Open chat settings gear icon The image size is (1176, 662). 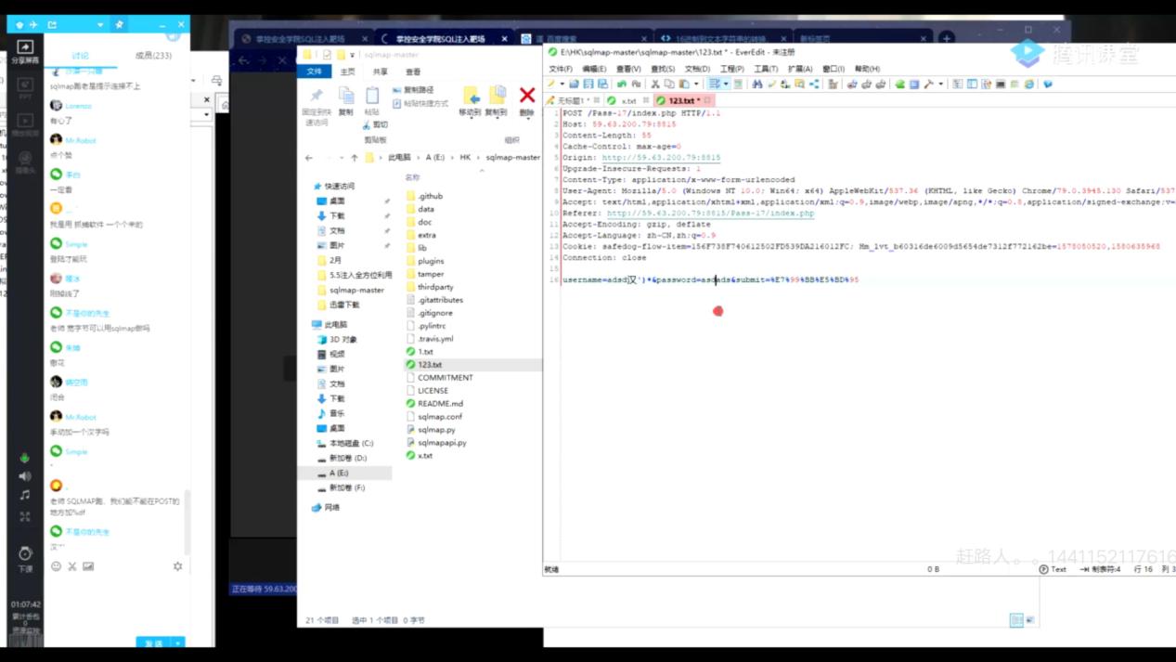coord(177,566)
